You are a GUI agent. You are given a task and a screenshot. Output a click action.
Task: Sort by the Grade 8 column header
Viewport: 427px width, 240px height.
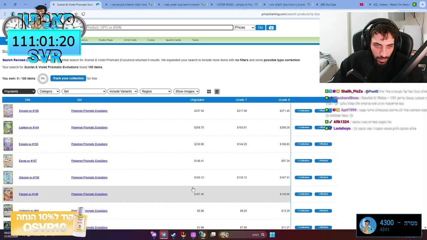pos(284,100)
